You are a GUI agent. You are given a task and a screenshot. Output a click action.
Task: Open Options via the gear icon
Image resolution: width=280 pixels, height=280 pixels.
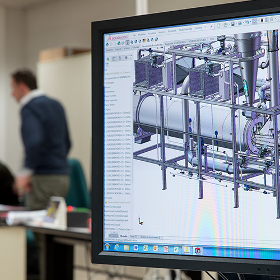coord(272,19)
